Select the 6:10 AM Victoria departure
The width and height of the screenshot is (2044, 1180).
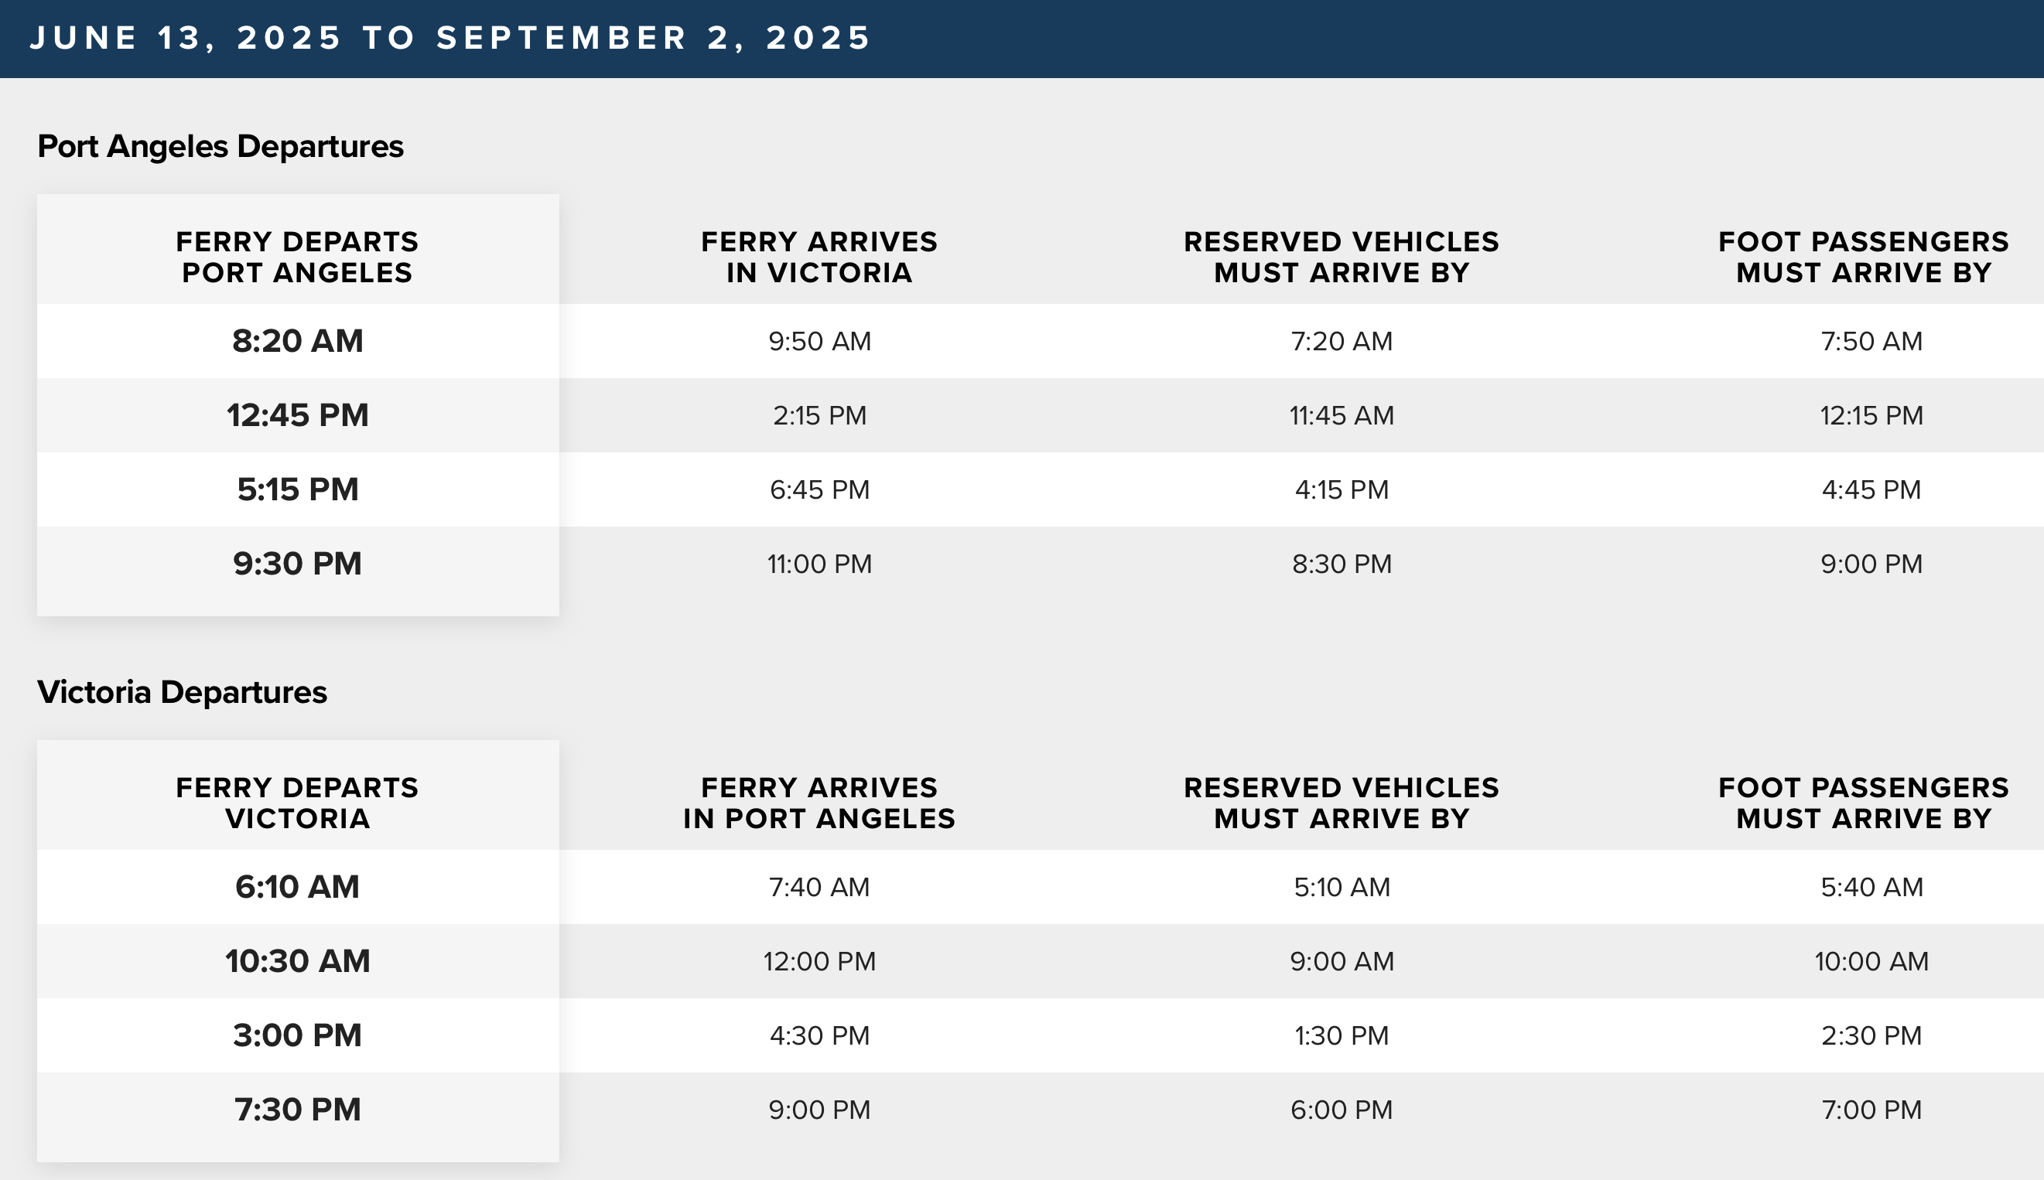click(298, 888)
